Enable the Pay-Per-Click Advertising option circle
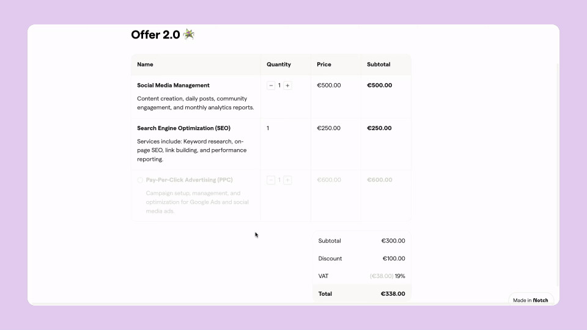The width and height of the screenshot is (587, 330). pyautogui.click(x=140, y=180)
